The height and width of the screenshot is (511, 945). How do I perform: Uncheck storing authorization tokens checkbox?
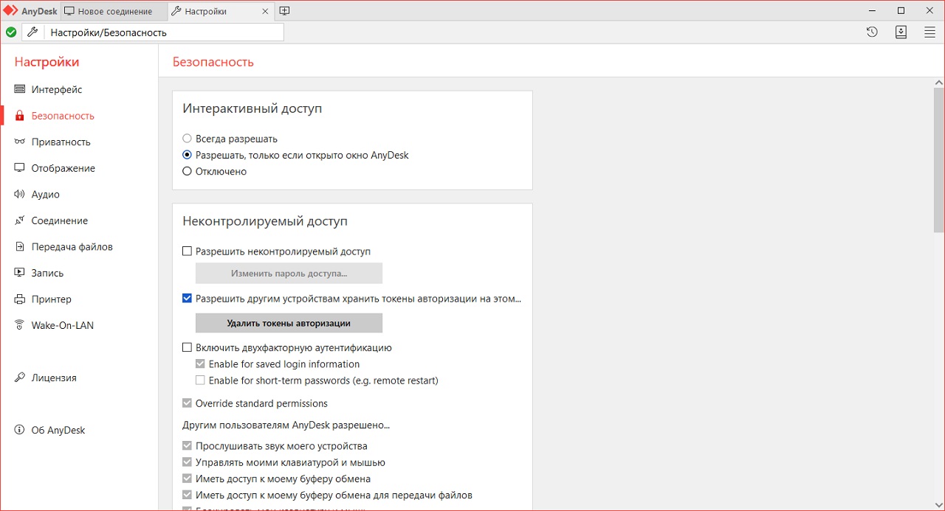187,299
